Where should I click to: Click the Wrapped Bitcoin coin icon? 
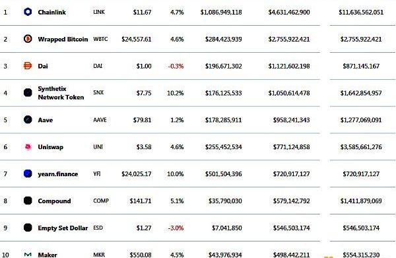pyautogui.click(x=28, y=39)
